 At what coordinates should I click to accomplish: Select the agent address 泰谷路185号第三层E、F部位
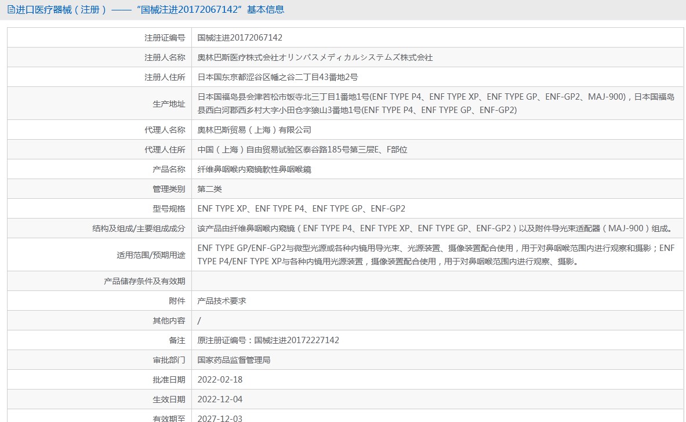[355, 150]
